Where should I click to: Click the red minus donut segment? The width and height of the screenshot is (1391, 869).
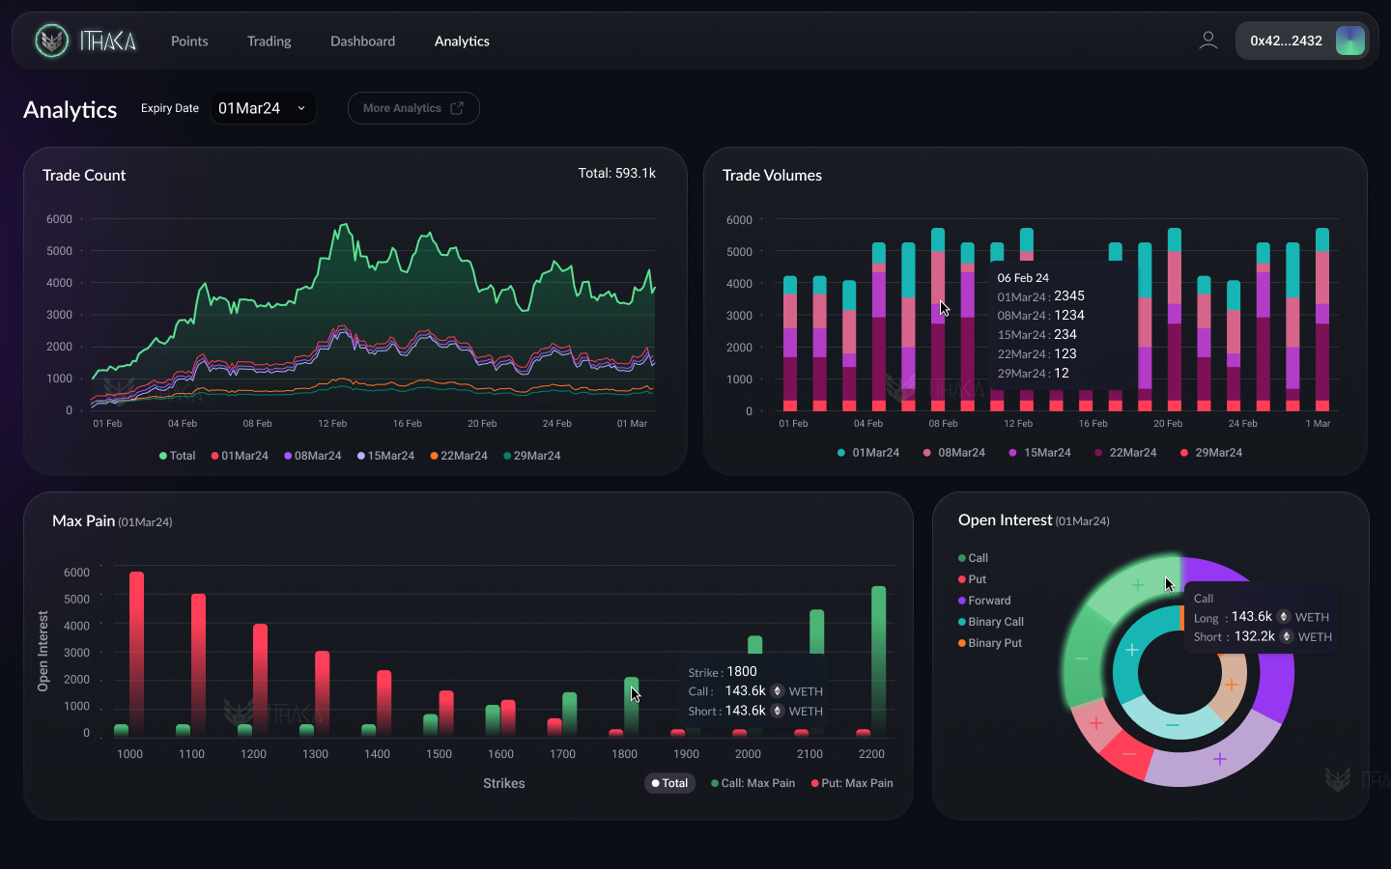[x=1128, y=753]
